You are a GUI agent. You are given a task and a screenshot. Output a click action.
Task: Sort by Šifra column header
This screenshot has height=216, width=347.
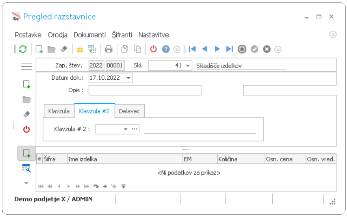pos(55,159)
